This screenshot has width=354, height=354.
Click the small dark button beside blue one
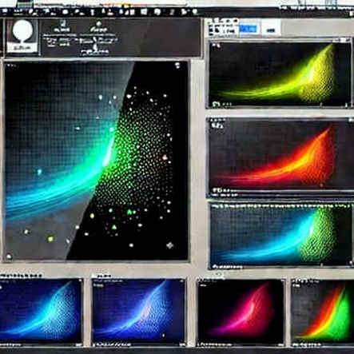click(x=271, y=30)
